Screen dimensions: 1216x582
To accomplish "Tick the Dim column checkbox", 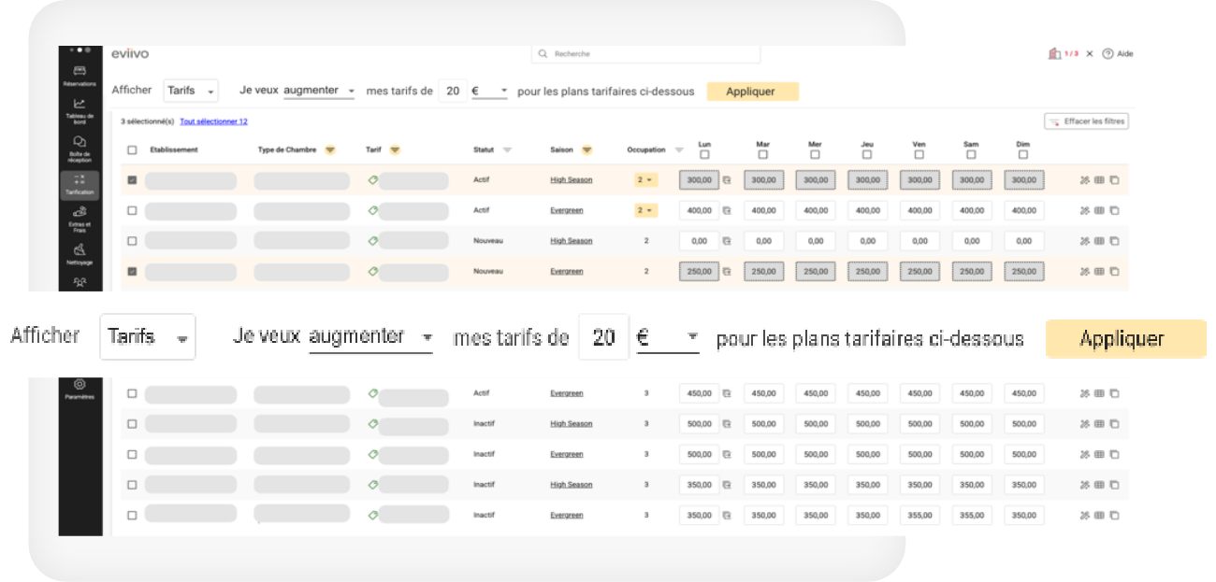I will (1023, 155).
